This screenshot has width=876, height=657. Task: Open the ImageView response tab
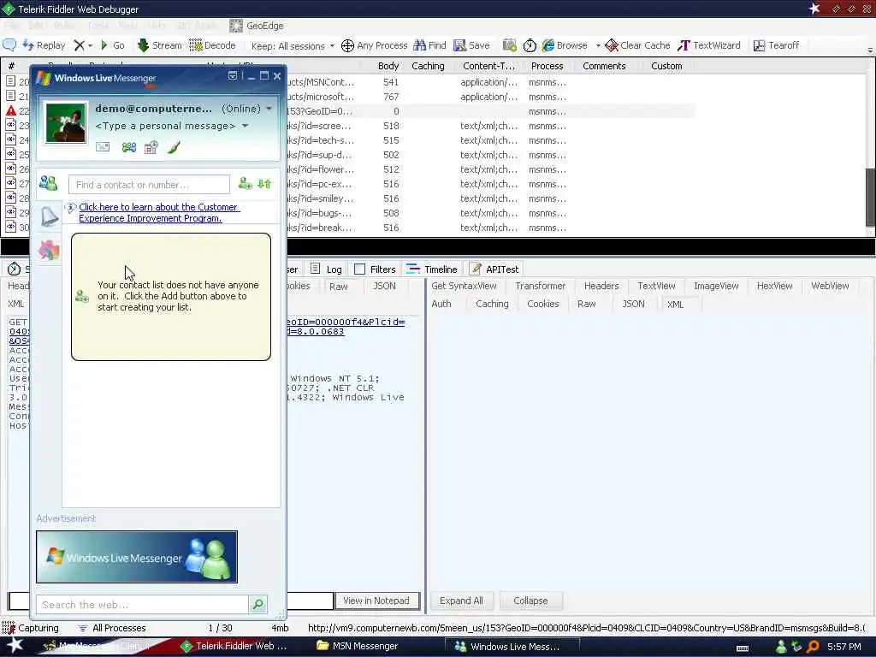pyautogui.click(x=716, y=286)
